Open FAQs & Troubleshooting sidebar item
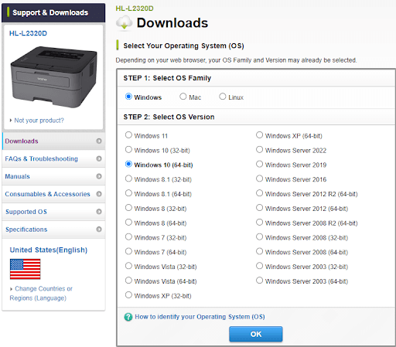 click(53, 158)
